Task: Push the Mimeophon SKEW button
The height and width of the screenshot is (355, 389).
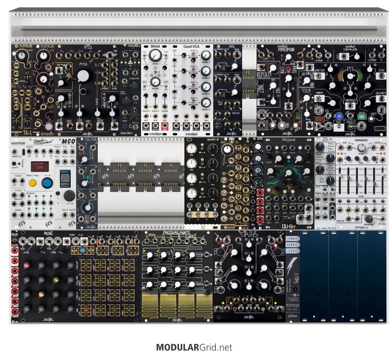Action: tap(296, 125)
